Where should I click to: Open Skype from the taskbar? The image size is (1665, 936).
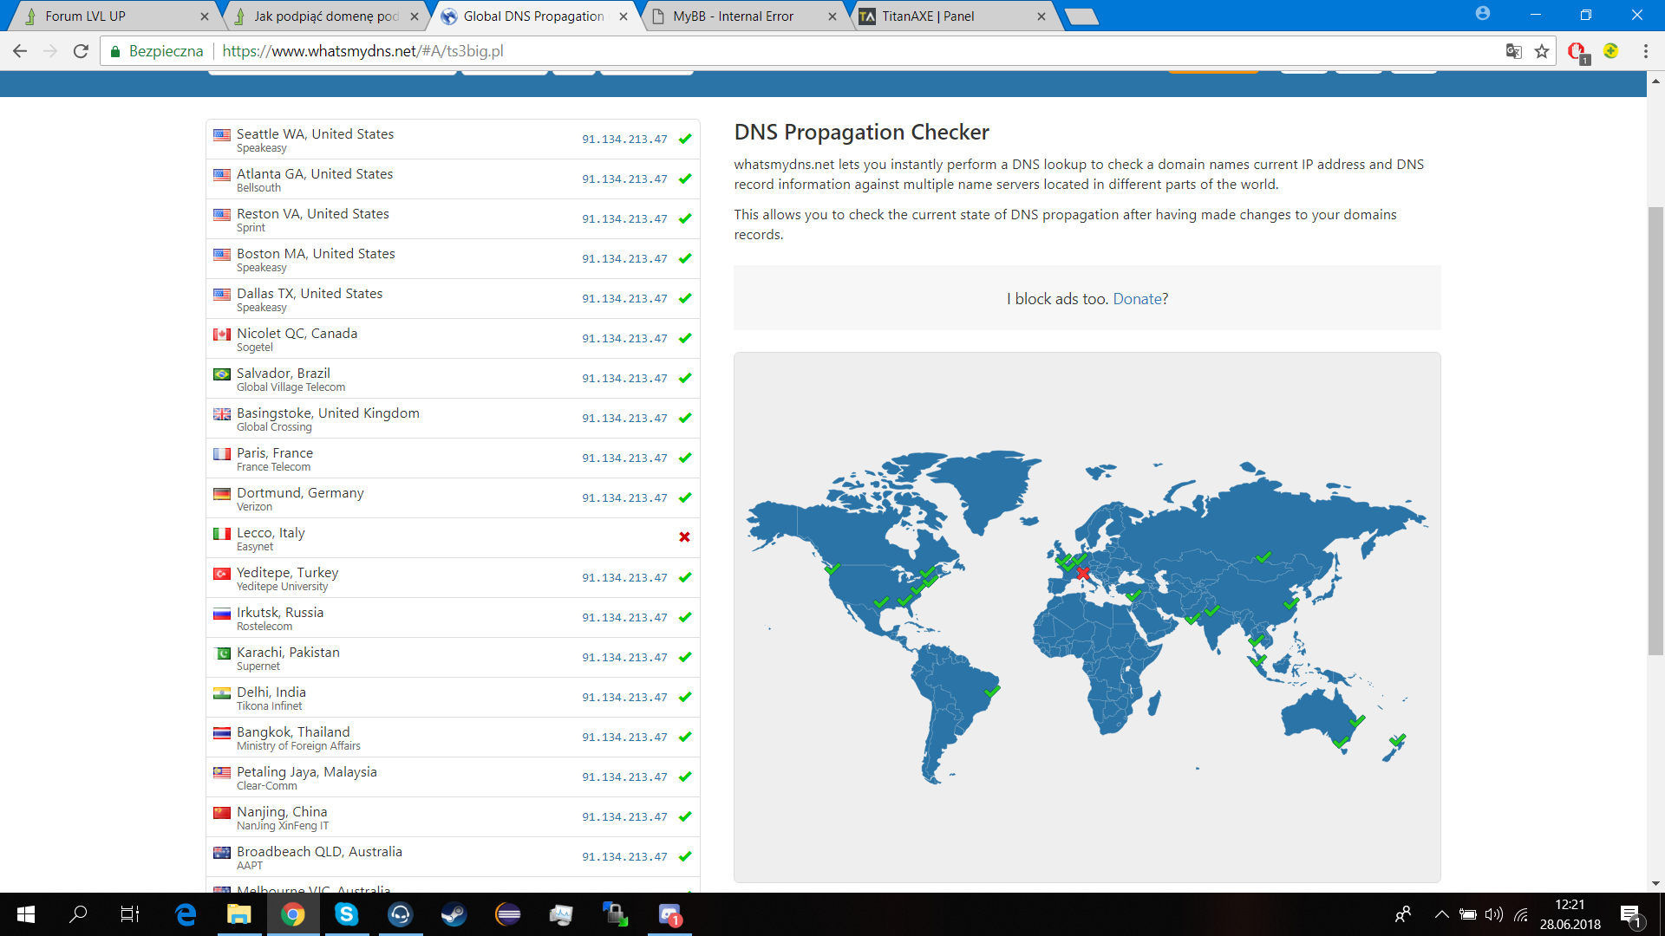(x=346, y=914)
